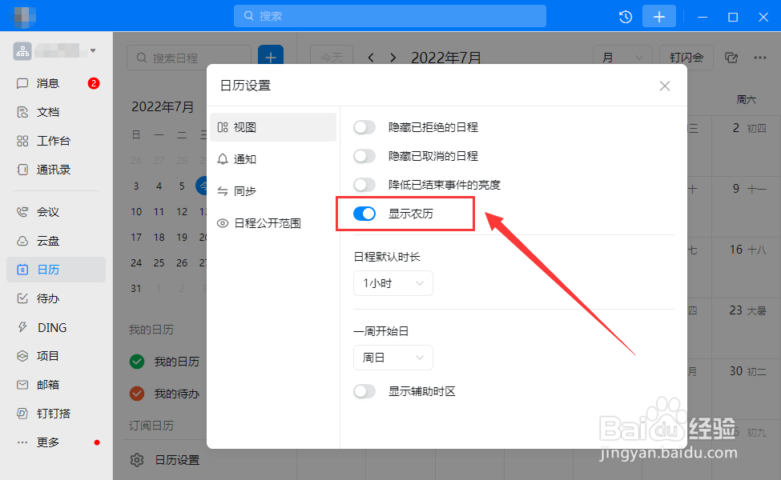Go to previous month arrow
The height and width of the screenshot is (480, 781).
coord(371,58)
